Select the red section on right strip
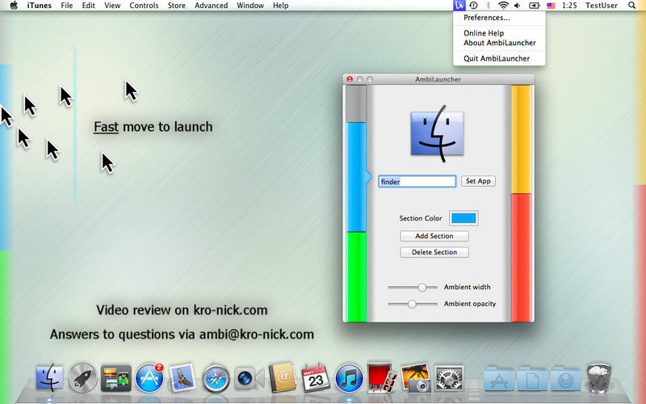 pos(521,258)
